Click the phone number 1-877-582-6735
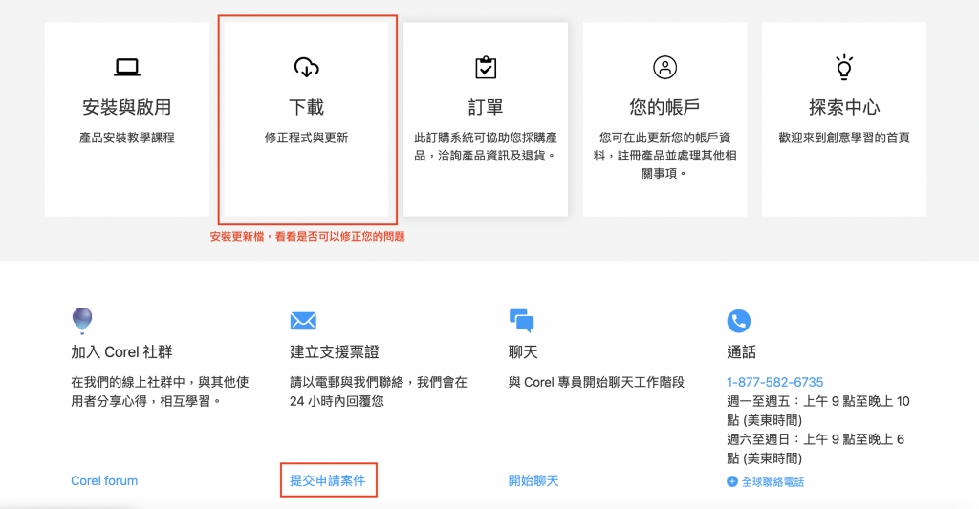This screenshot has height=509, width=979. coord(774,382)
